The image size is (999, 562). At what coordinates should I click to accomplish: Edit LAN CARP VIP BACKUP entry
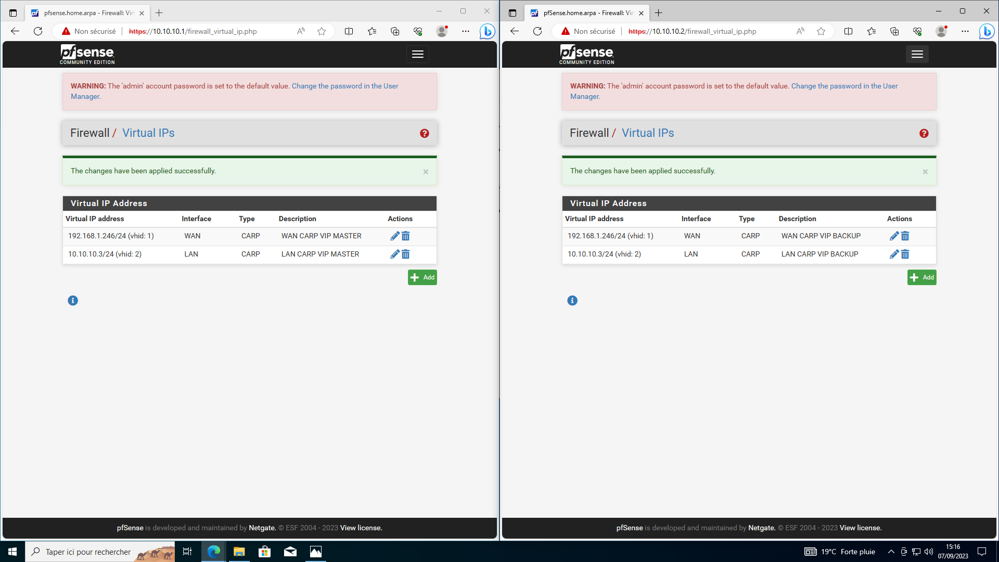click(894, 254)
